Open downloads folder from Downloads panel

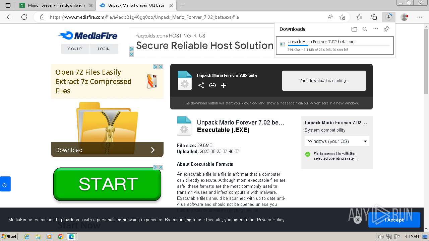[354, 29]
